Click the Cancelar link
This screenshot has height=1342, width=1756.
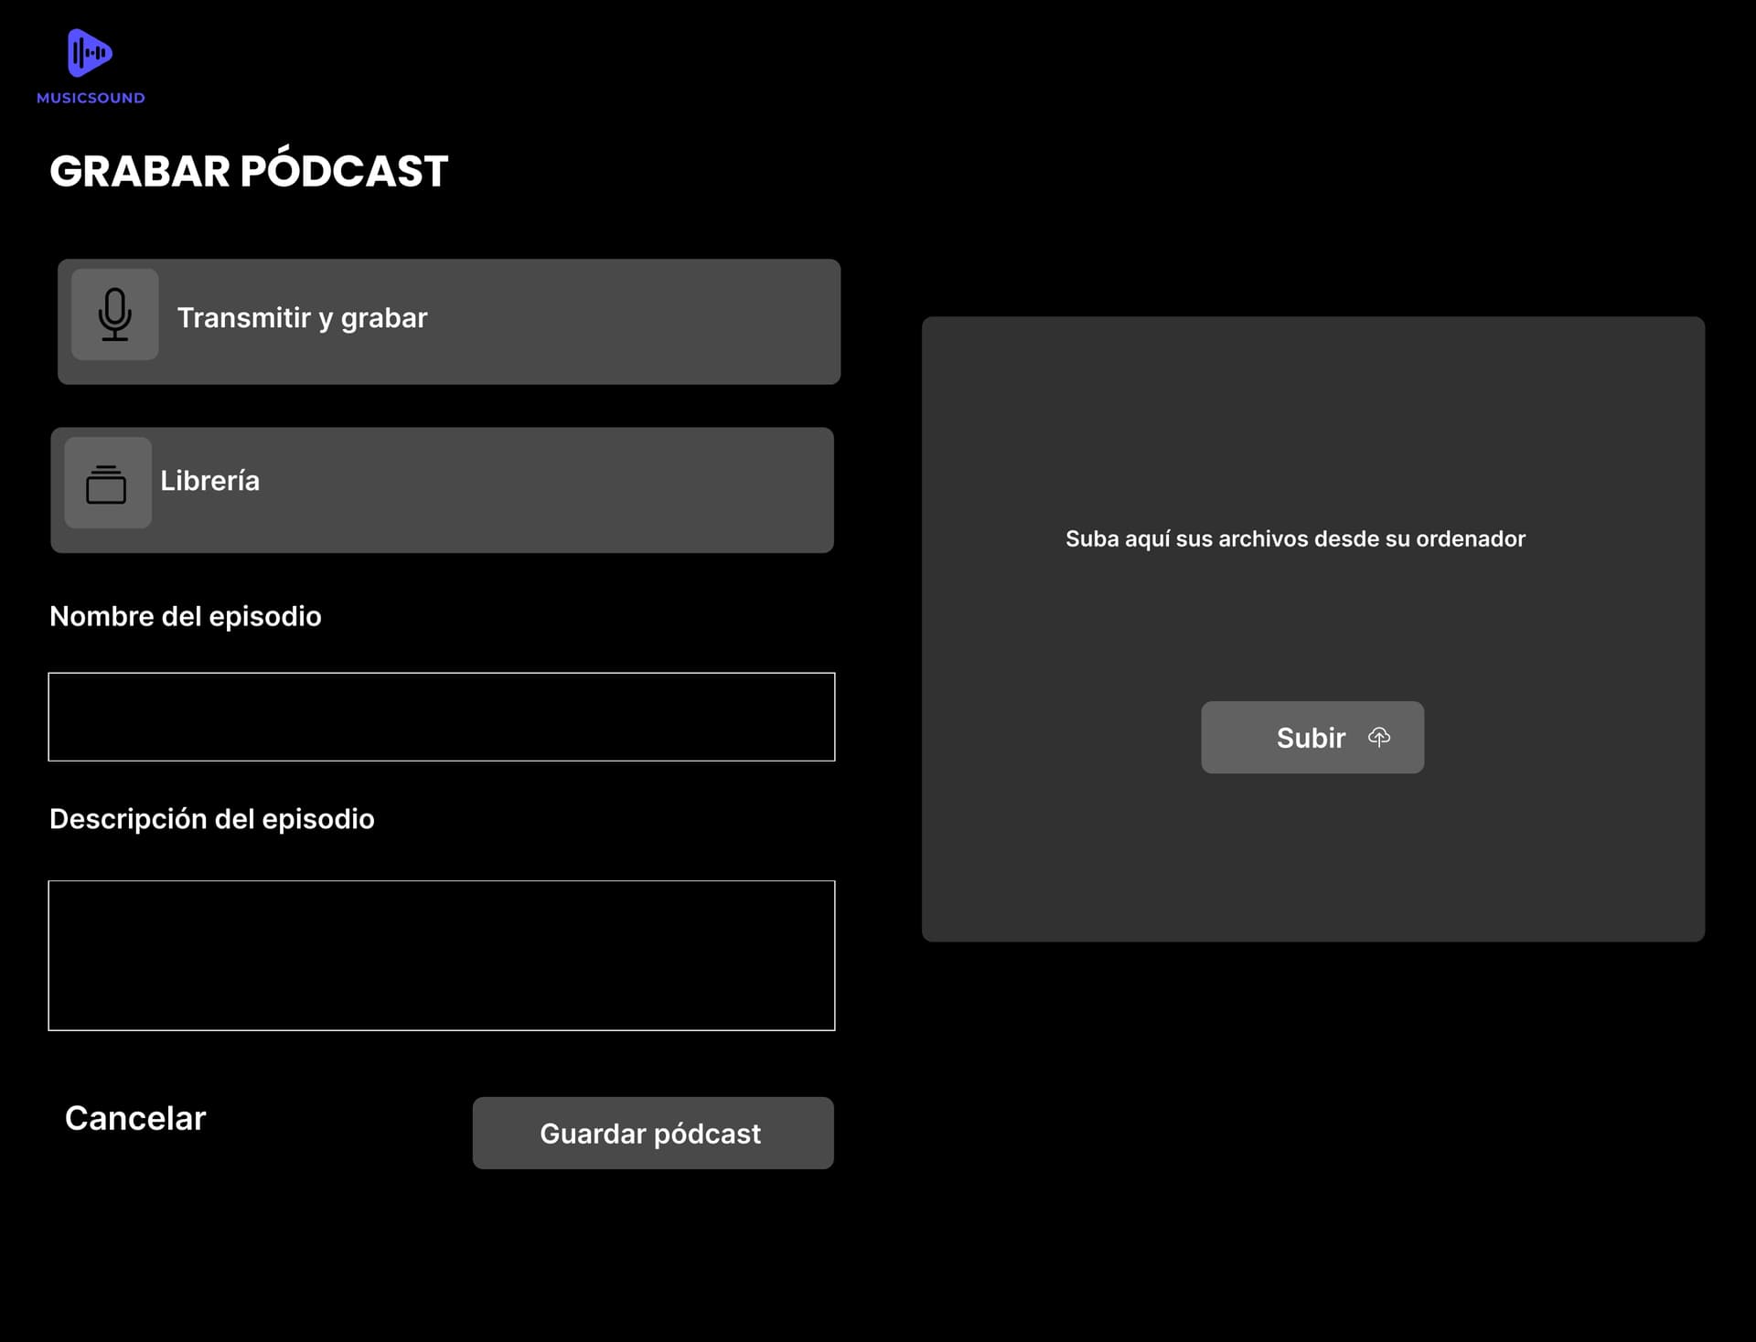tap(135, 1118)
